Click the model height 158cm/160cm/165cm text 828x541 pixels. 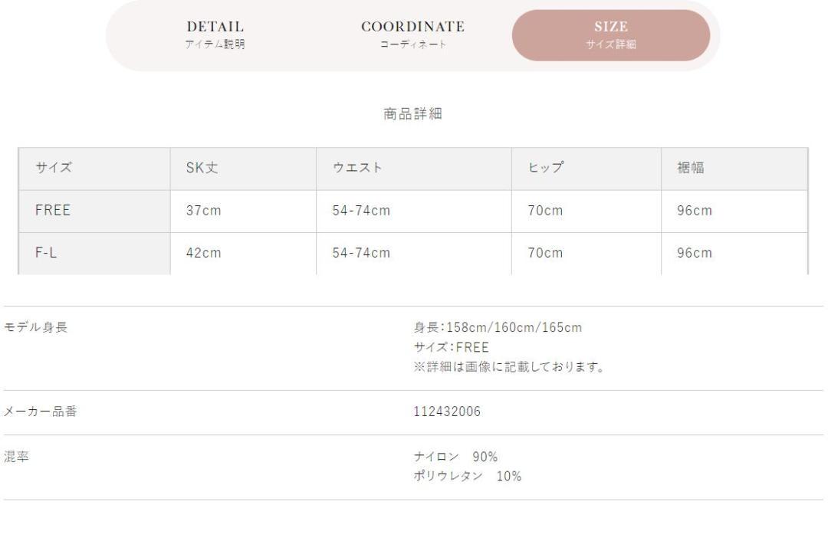point(498,327)
